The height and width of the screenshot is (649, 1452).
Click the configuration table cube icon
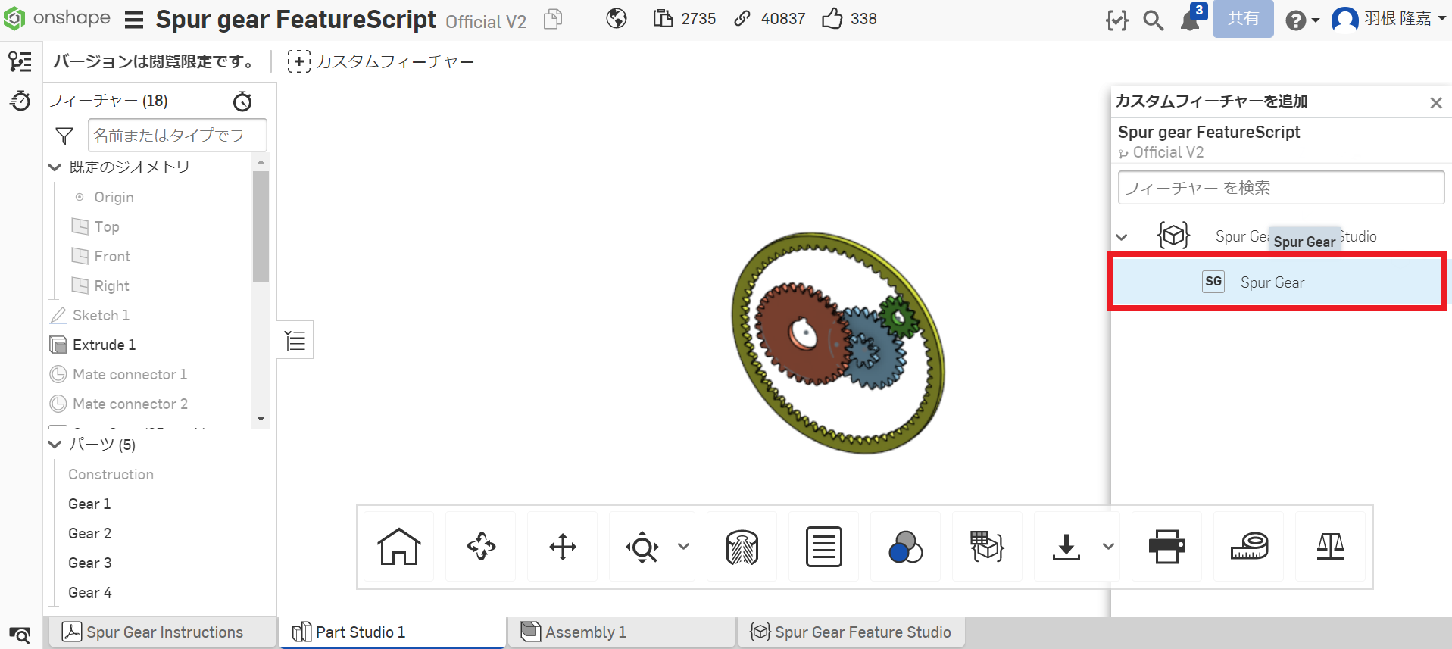tap(988, 547)
